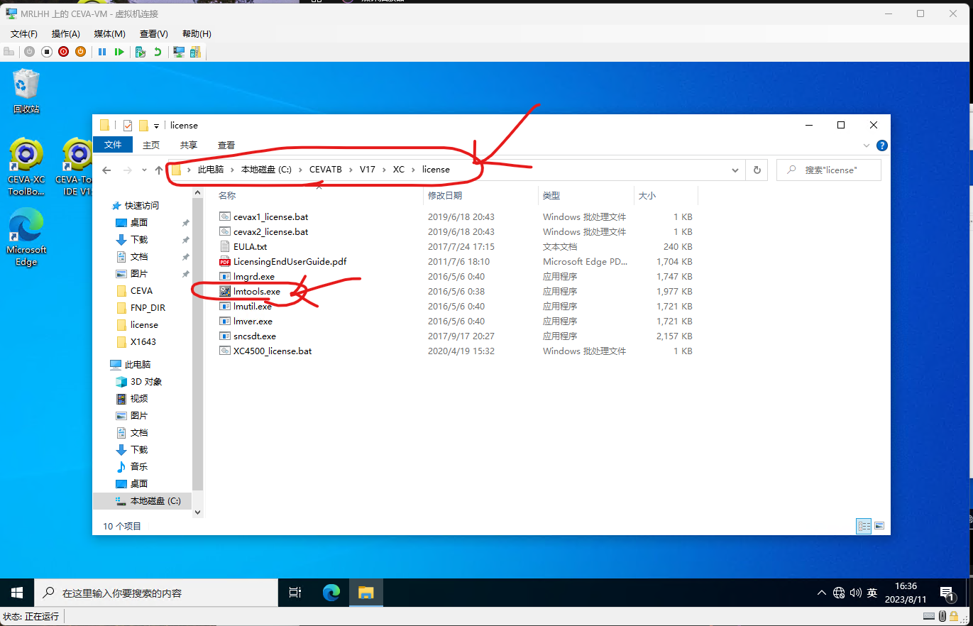Select lmtools.exe file
This screenshot has height=626, width=973.
click(256, 292)
